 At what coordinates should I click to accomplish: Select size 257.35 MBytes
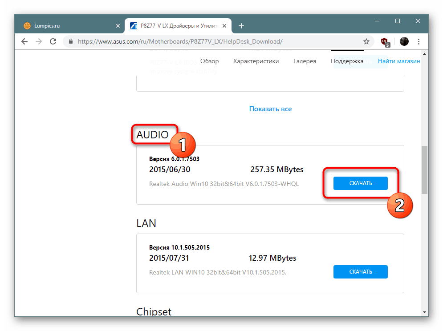pos(276,170)
